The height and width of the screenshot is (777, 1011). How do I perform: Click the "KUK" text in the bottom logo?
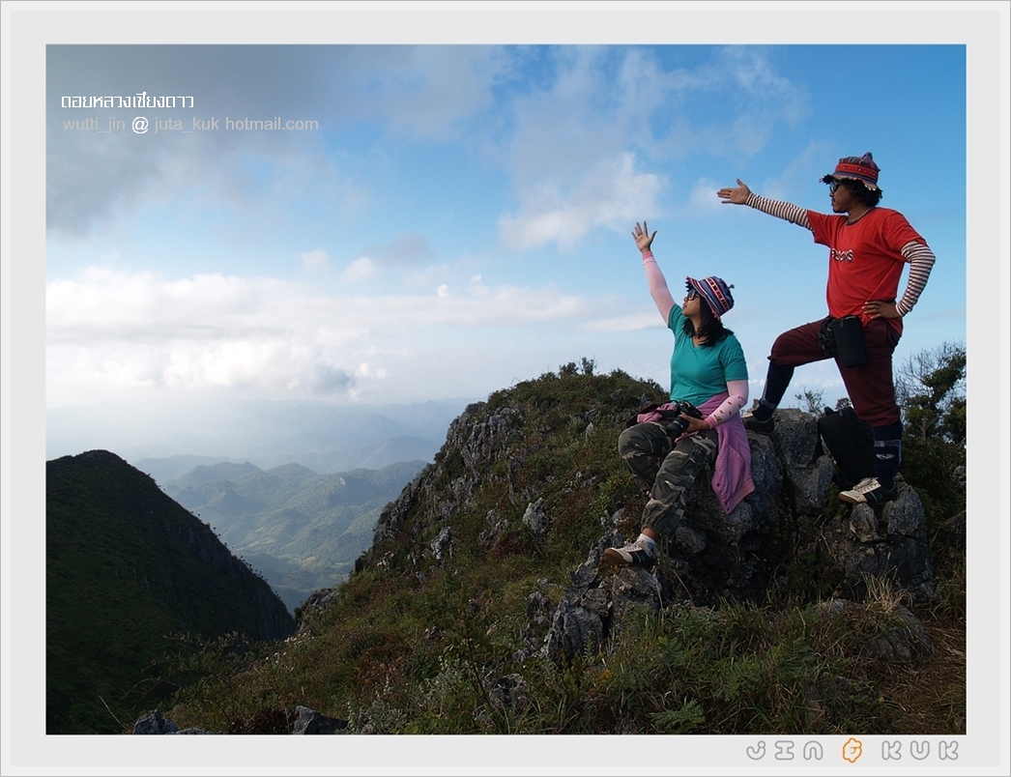point(920,750)
